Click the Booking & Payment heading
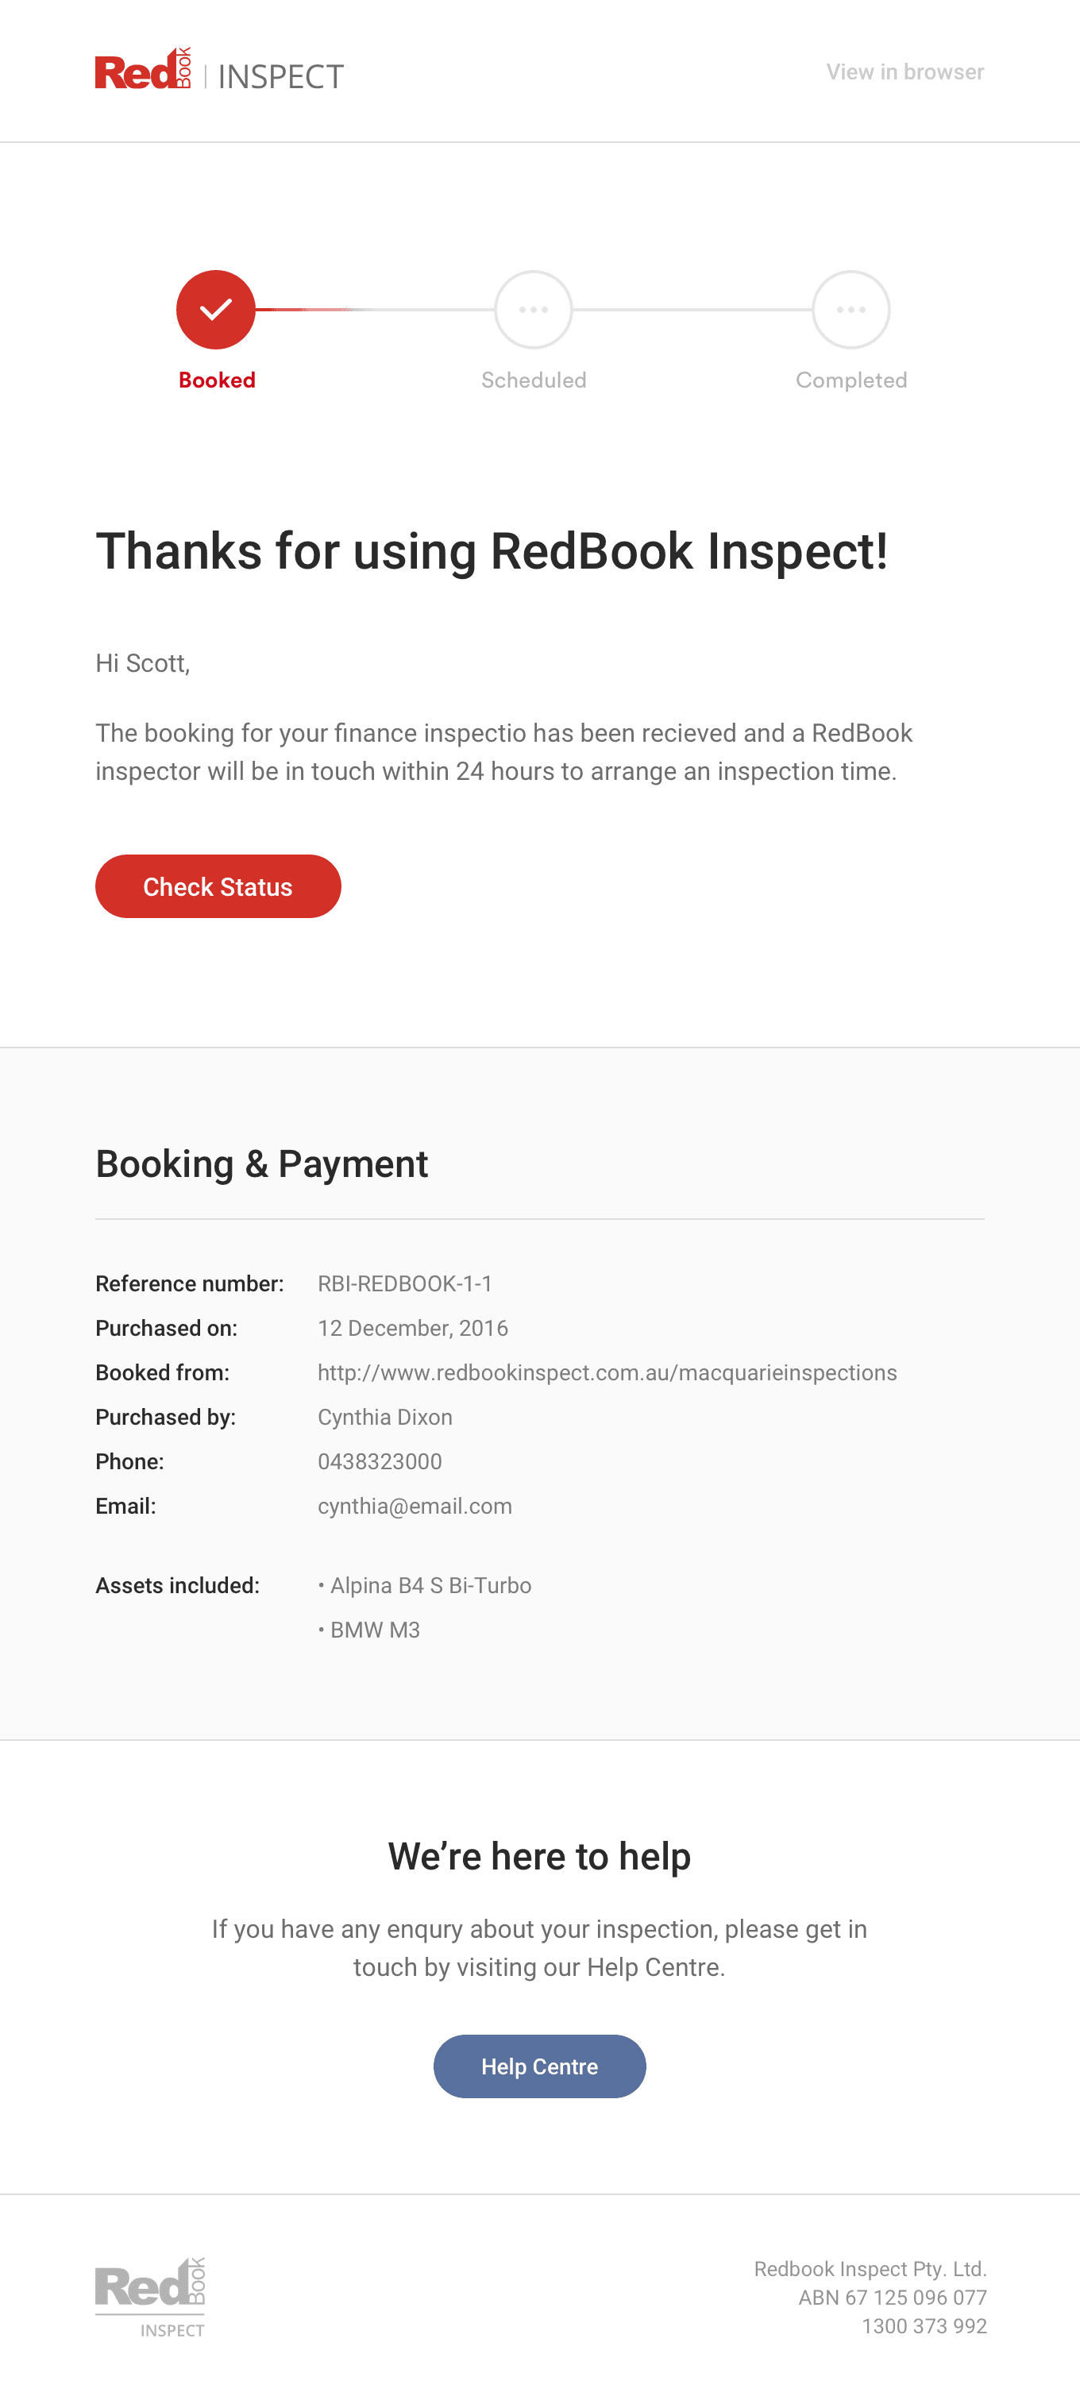This screenshot has height=2400, width=1080. tap(262, 1163)
